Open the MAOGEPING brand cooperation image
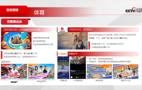Image resolution: width=142 pixels, height=90 pixels. [x=41, y=71]
